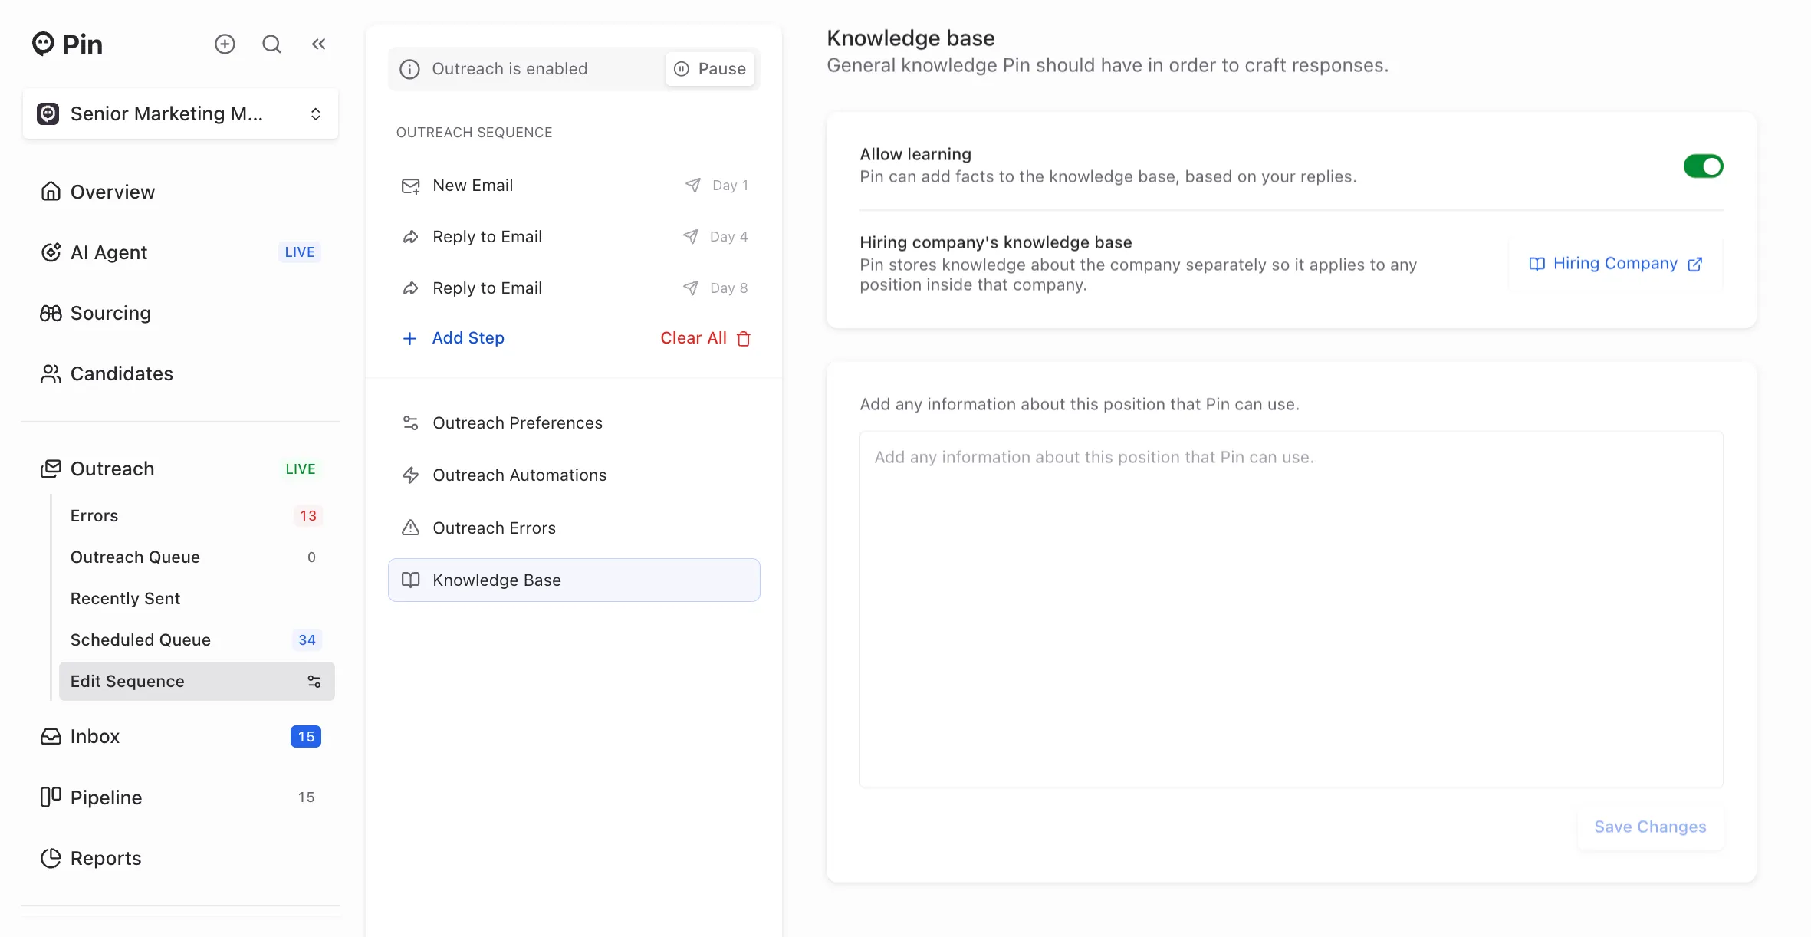The width and height of the screenshot is (1811, 937).
Task: Open Reports
Action: click(181, 858)
